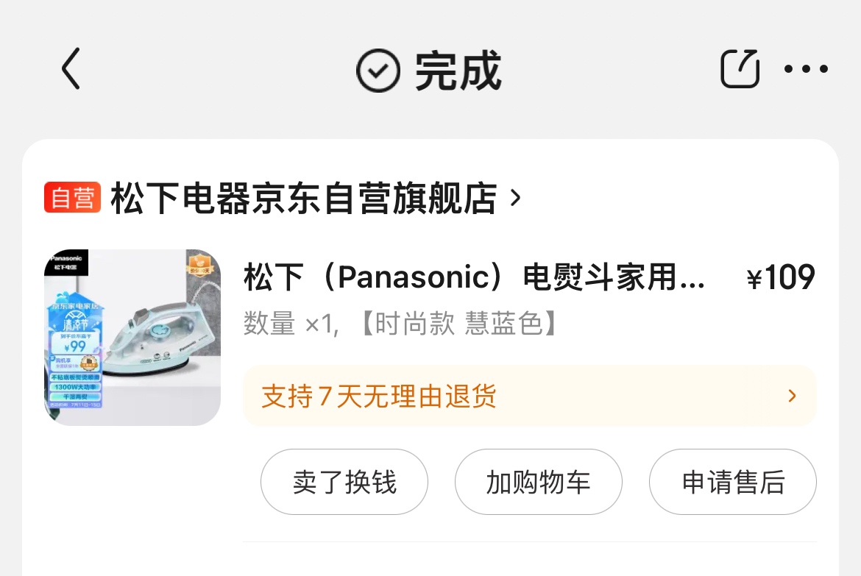Viewport: 861px width, 576px height.
Task: Open the three-dot more options menu
Action: pyautogui.click(x=806, y=68)
